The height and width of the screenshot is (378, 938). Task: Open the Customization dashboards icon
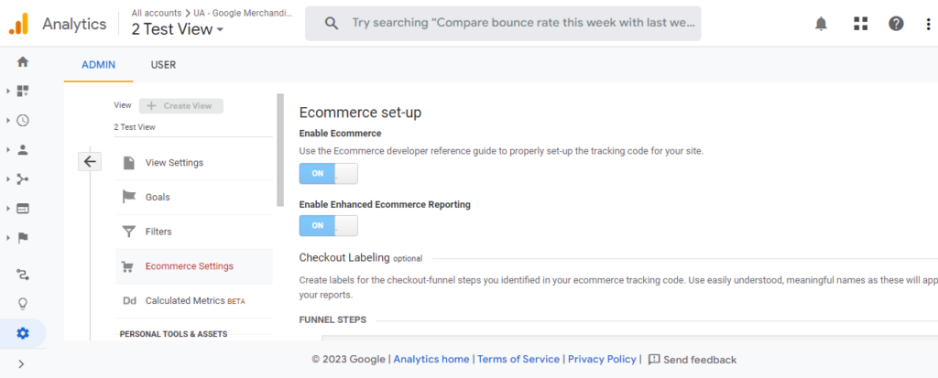[x=23, y=91]
